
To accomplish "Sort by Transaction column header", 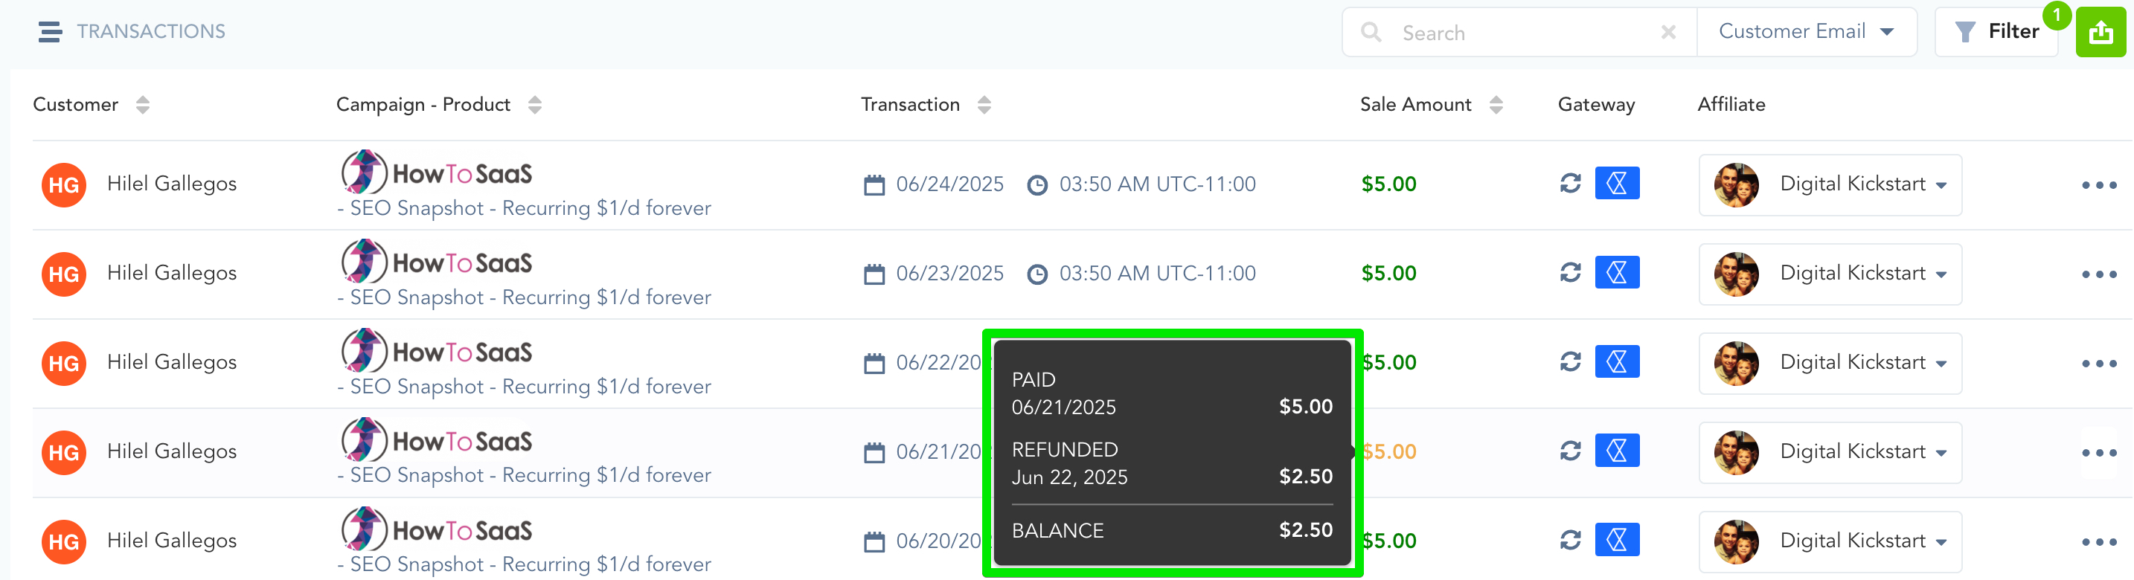I will coord(984,105).
